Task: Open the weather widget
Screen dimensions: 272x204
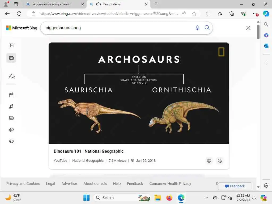Action: coord(13,198)
